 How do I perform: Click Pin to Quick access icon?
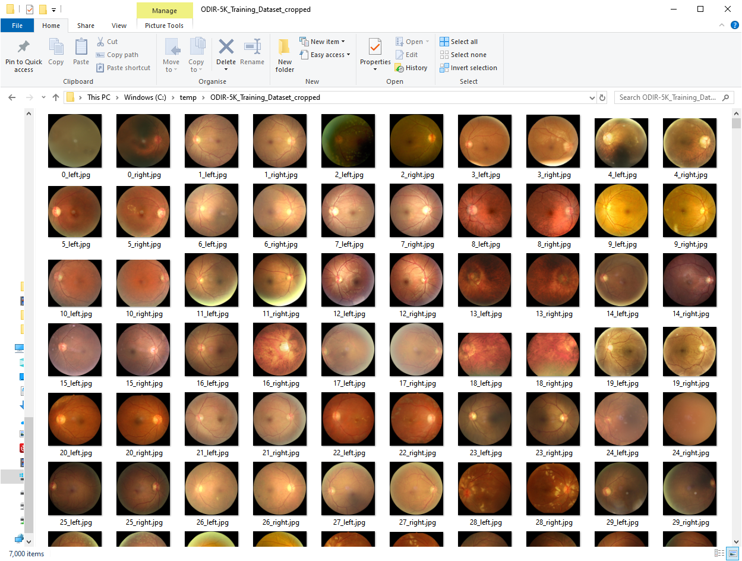click(x=24, y=47)
